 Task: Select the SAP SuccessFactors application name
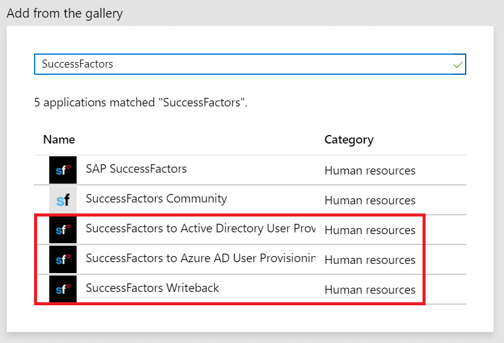[136, 169]
